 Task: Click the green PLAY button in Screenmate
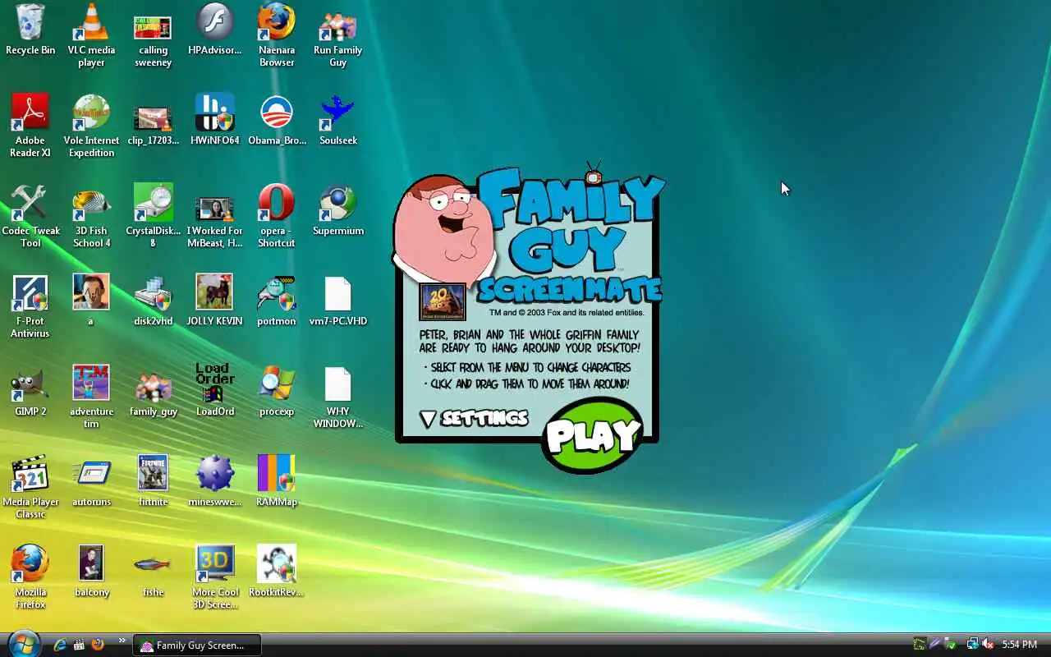pos(593,436)
